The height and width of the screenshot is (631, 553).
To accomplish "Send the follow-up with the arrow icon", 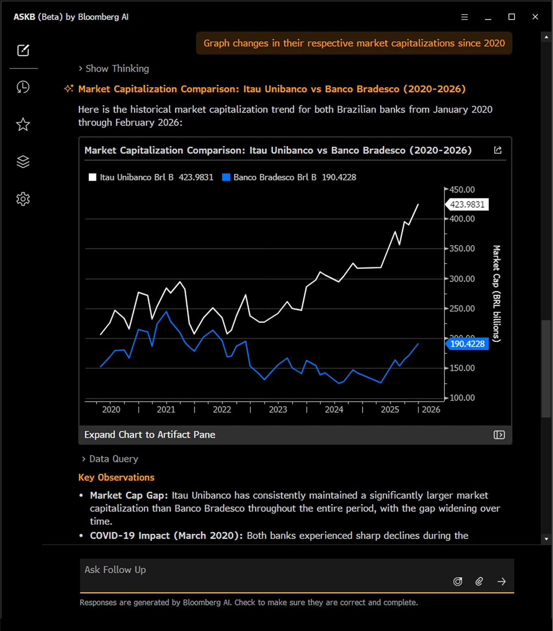I will point(501,581).
